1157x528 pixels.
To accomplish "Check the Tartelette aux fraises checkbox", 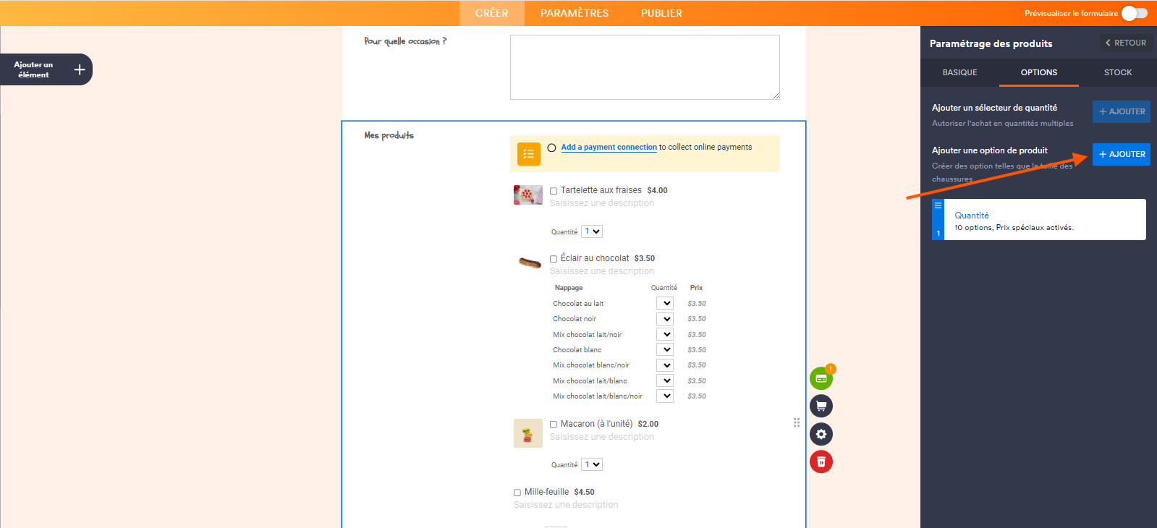I will pos(554,191).
